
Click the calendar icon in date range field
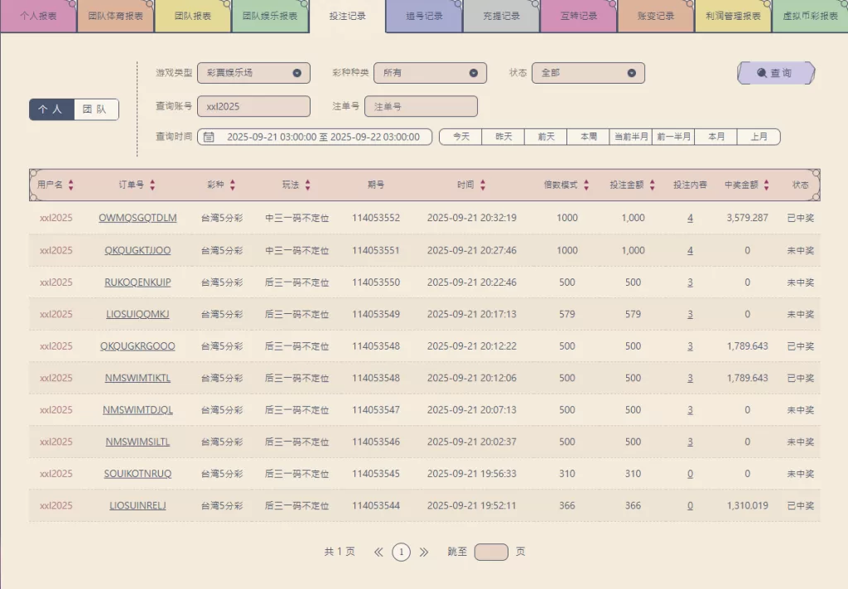210,137
